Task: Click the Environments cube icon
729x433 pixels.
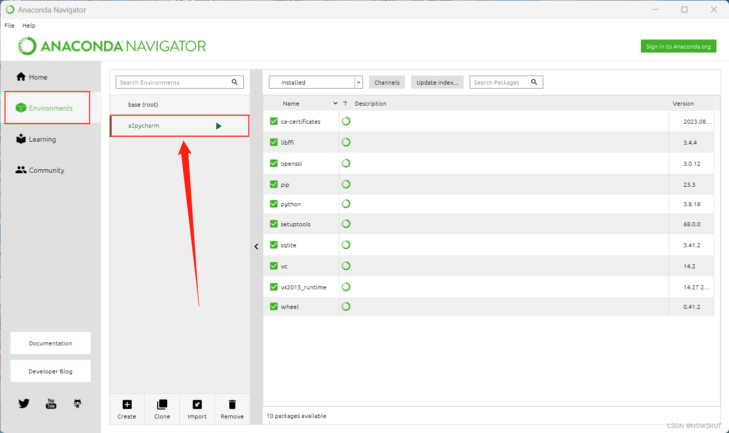Action: 21,108
